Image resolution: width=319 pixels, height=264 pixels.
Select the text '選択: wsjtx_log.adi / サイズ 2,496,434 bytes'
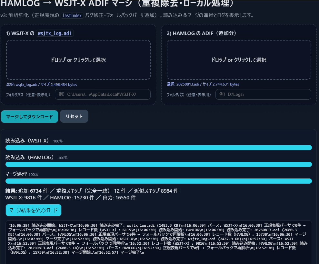[x=42, y=85]
